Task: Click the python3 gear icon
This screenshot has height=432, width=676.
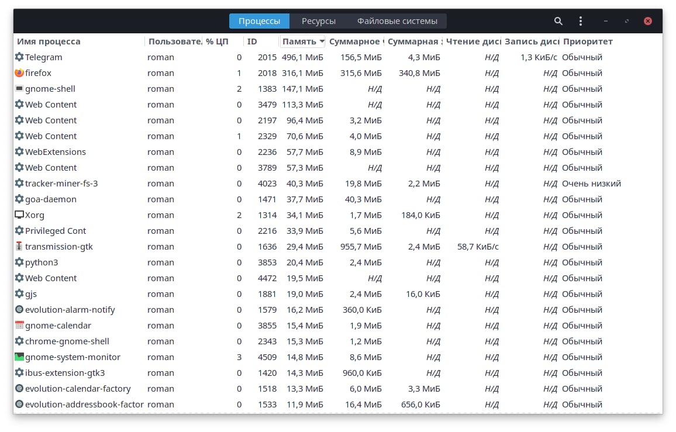Action: pos(19,262)
